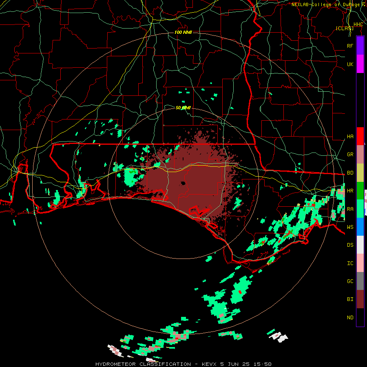Click the DS white legend color block
Viewport: 367px width, 367px height.
pyautogui.click(x=360, y=245)
